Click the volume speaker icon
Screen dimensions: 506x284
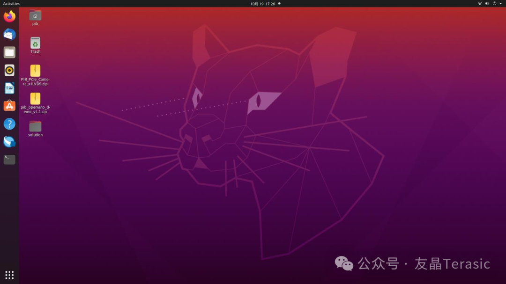(x=487, y=4)
